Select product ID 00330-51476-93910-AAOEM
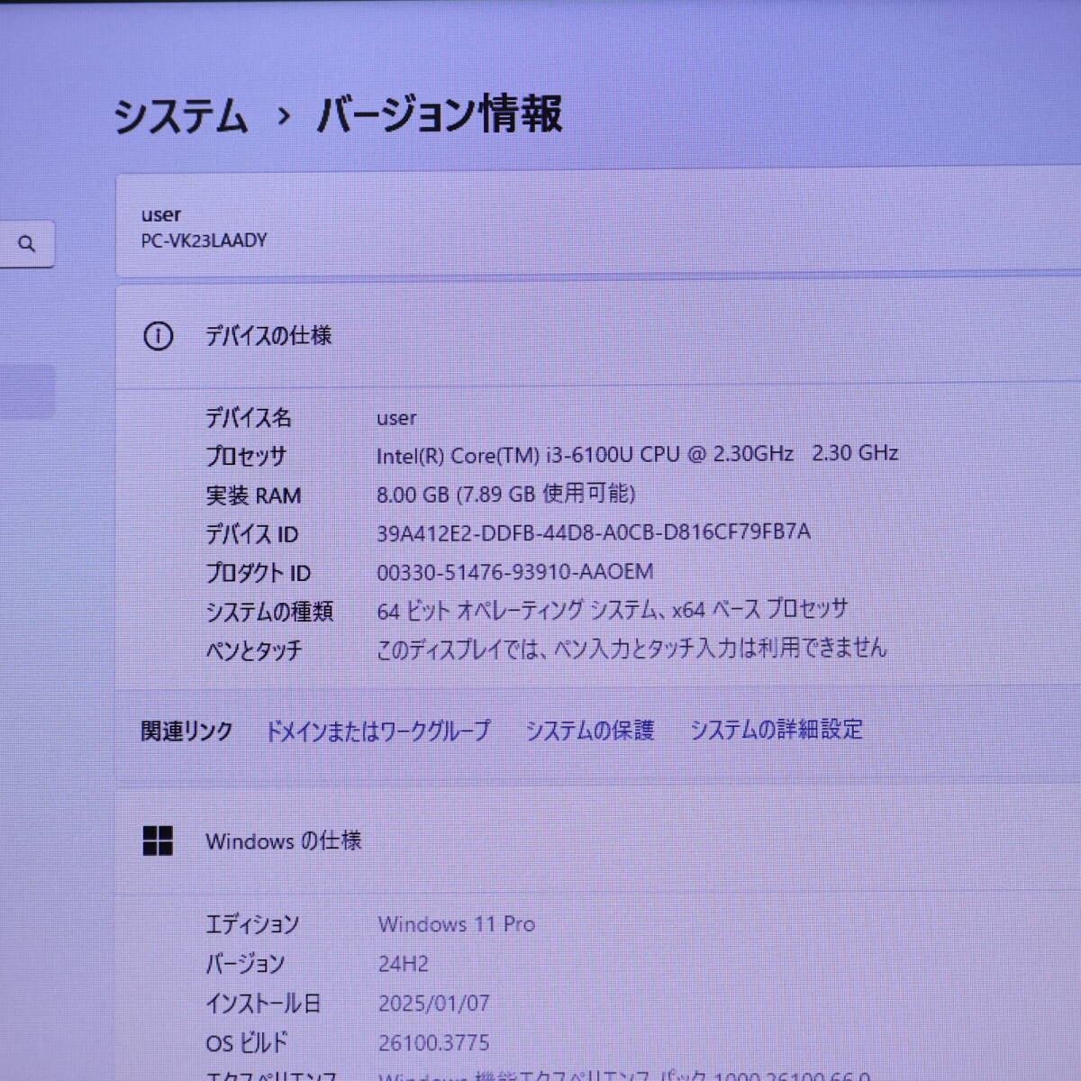Image resolution: width=1081 pixels, height=1081 pixels. click(515, 572)
